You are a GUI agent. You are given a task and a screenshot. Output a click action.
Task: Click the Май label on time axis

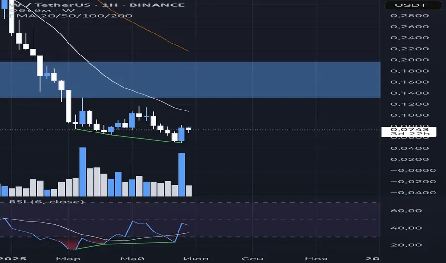132,259
